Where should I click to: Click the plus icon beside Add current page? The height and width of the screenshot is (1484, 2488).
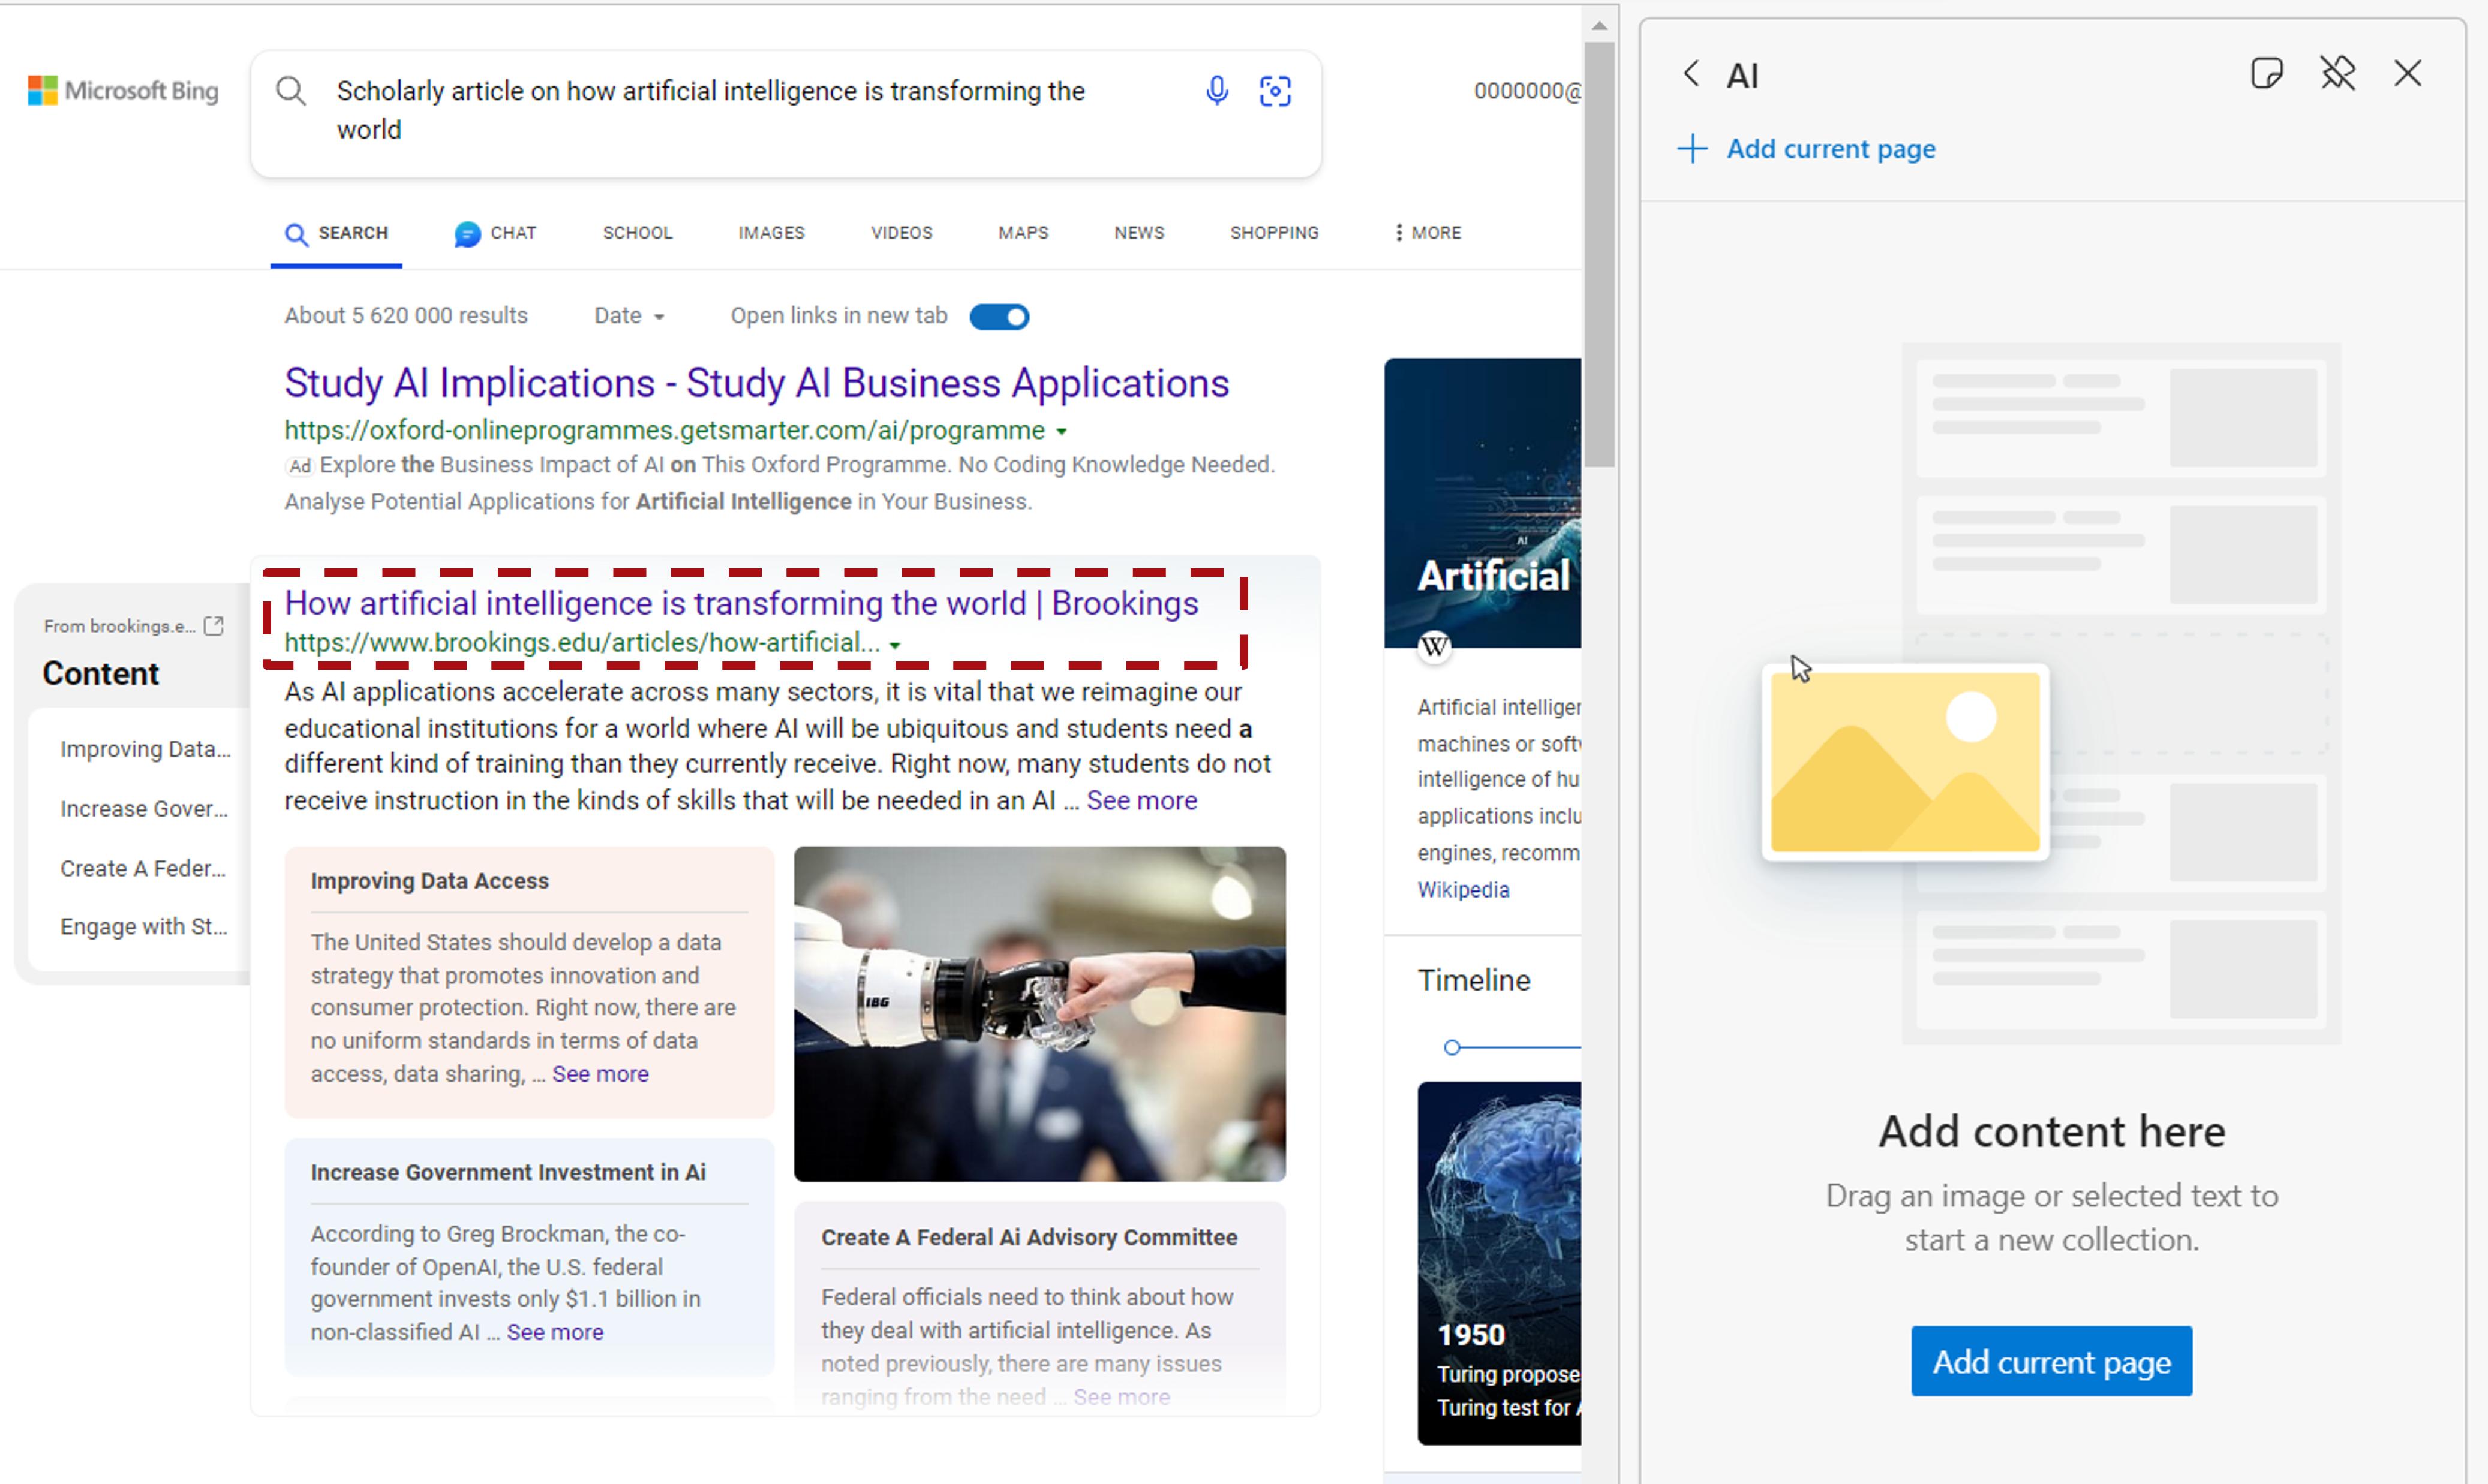coord(1693,149)
